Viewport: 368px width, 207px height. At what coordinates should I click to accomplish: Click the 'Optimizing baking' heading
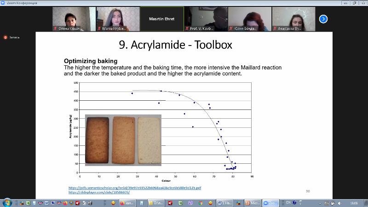[91, 61]
